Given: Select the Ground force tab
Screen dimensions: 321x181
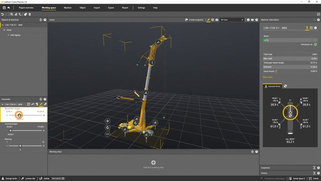Looking at the screenshot, I should (x=272, y=86).
